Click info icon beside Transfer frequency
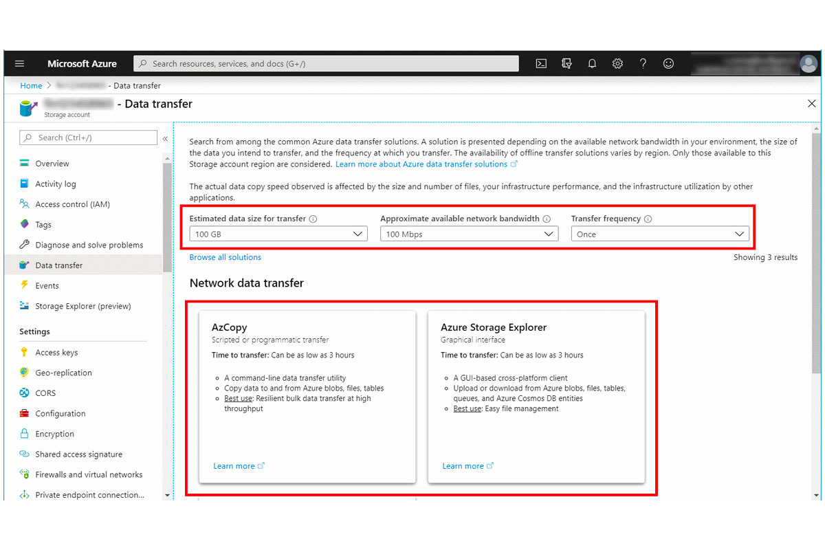Viewport: 825px width, 550px height. (x=648, y=219)
